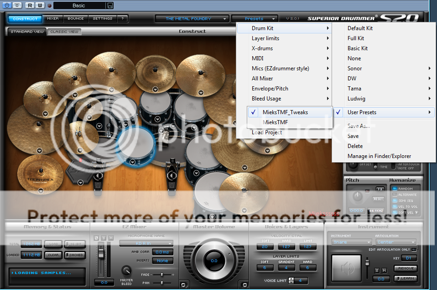Adjust the Fade slider
The height and width of the screenshot is (290, 437).
point(162,274)
